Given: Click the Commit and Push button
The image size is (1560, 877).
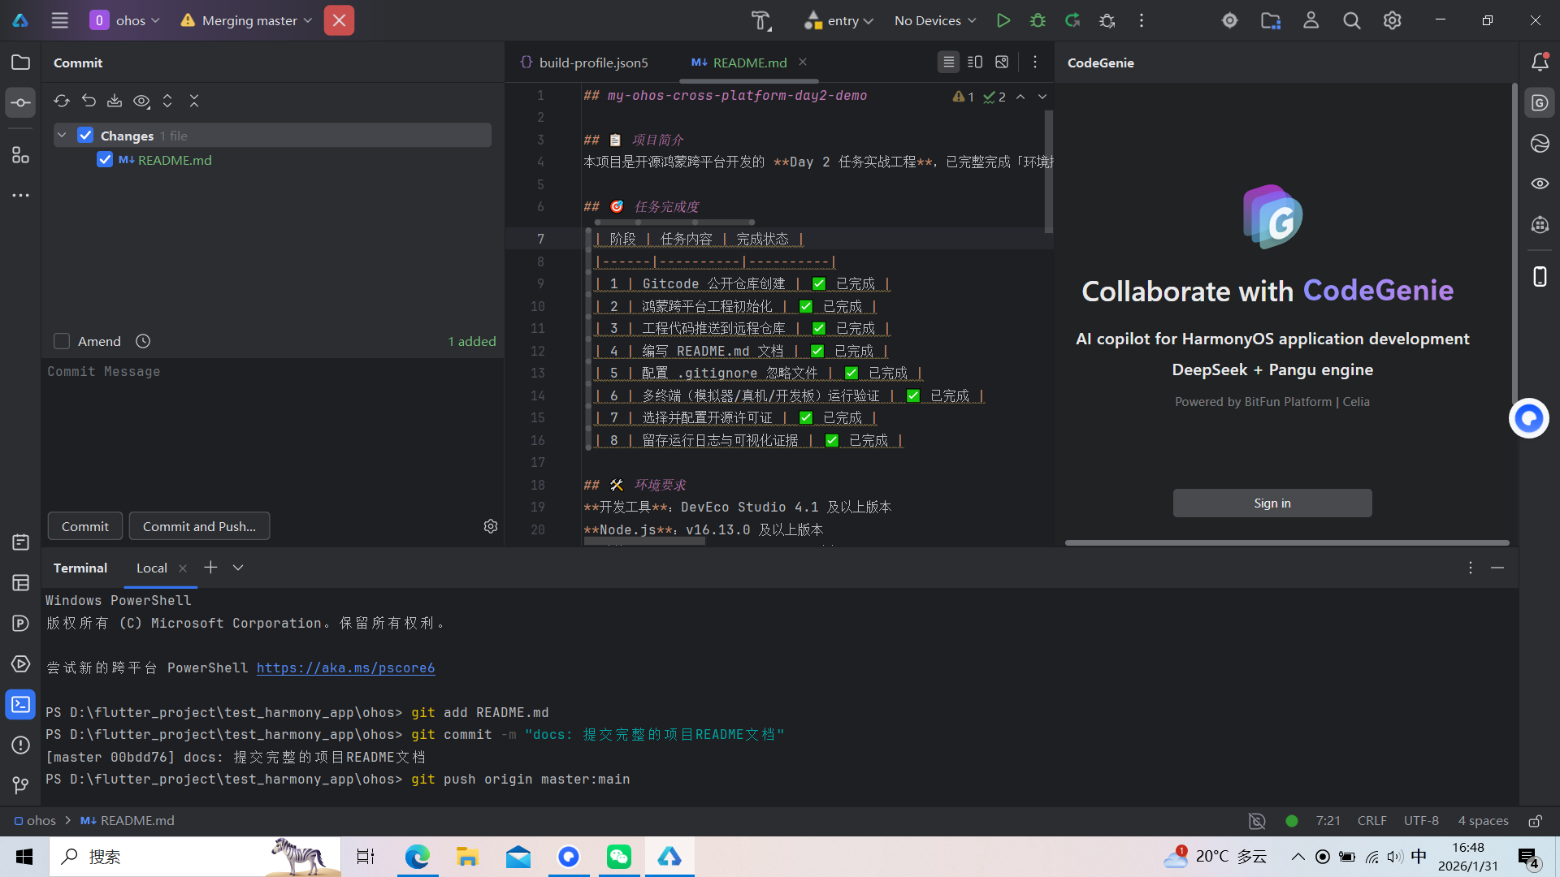Looking at the screenshot, I should coord(199,526).
